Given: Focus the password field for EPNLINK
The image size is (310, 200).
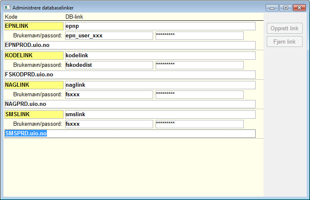Looking at the screenshot, I should 200,36.
